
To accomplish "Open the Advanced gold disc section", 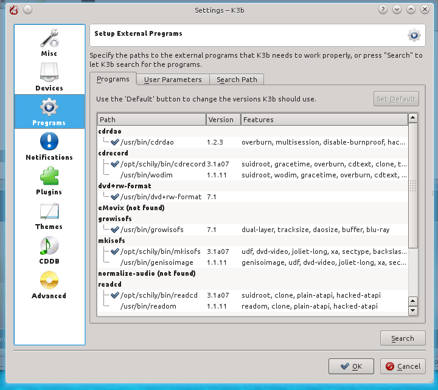I will click(49, 284).
